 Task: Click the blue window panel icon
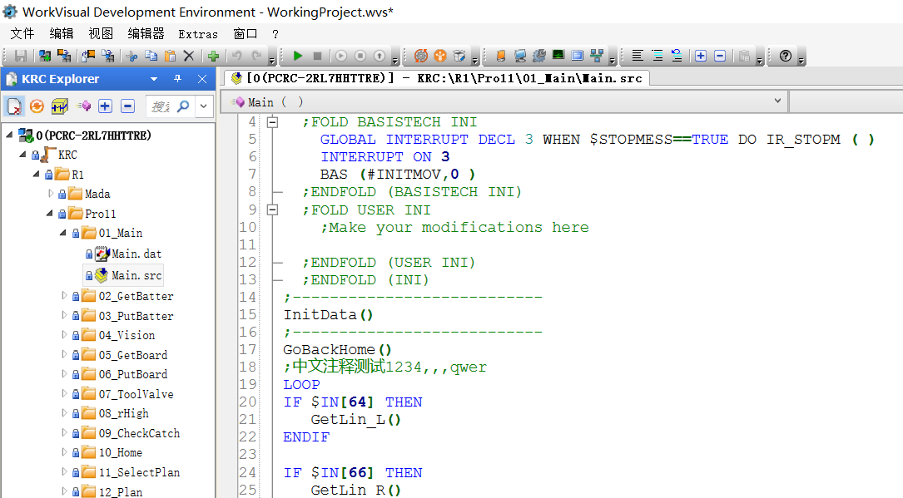click(577, 56)
